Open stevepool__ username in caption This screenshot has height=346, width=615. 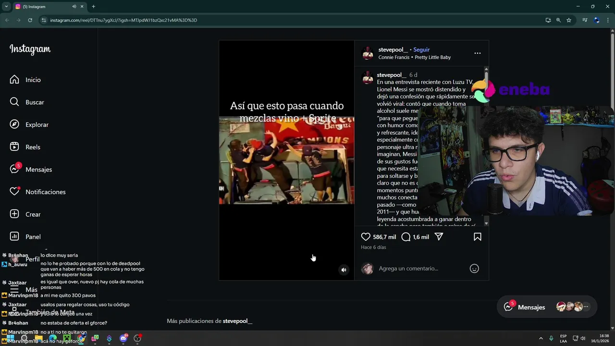pyautogui.click(x=391, y=75)
